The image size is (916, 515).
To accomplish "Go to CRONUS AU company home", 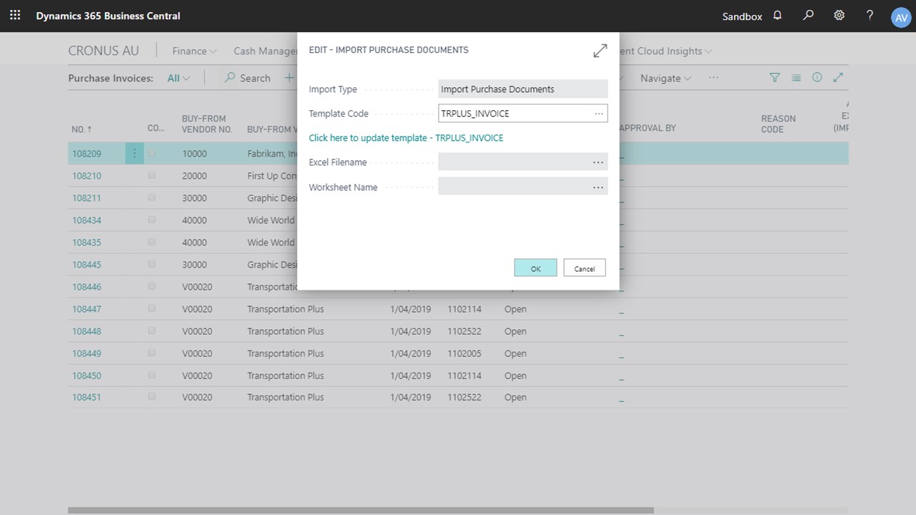I will (103, 51).
